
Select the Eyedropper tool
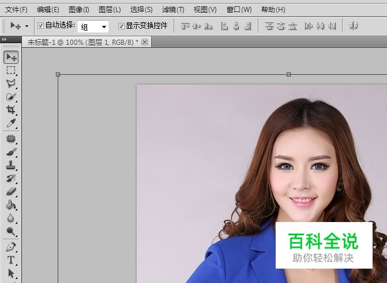coord(11,123)
